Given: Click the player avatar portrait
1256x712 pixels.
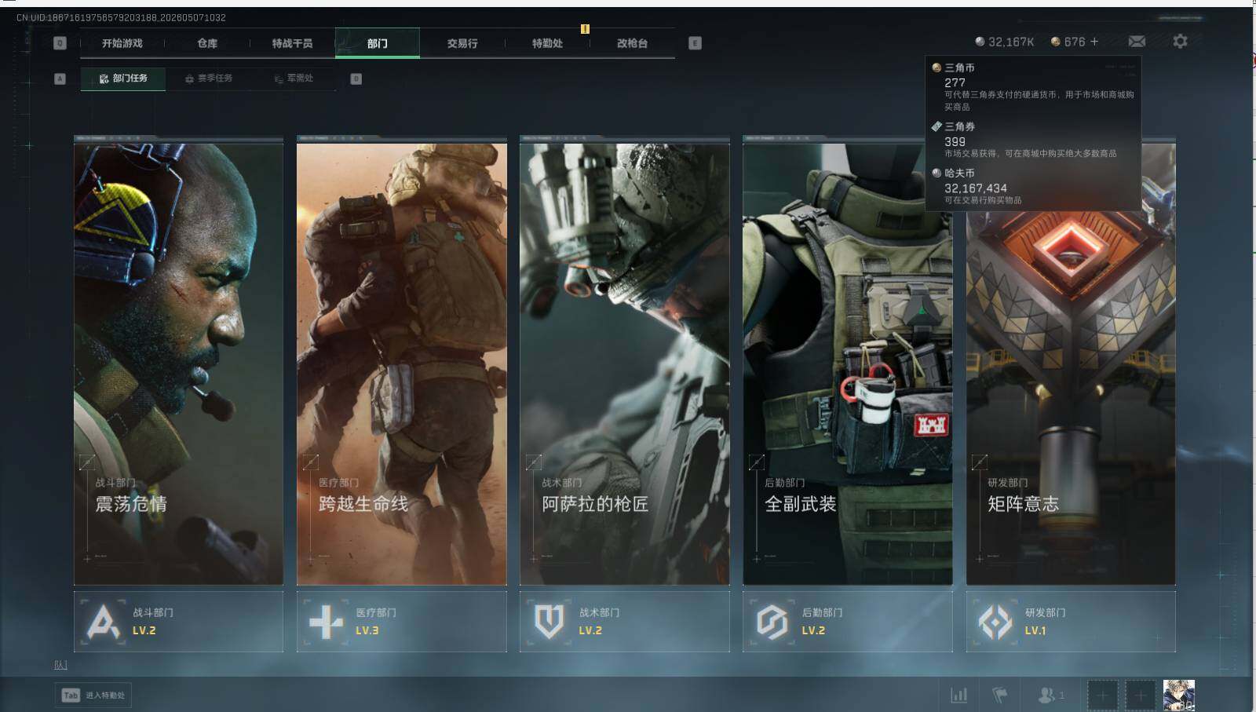Looking at the screenshot, I should 1178,696.
